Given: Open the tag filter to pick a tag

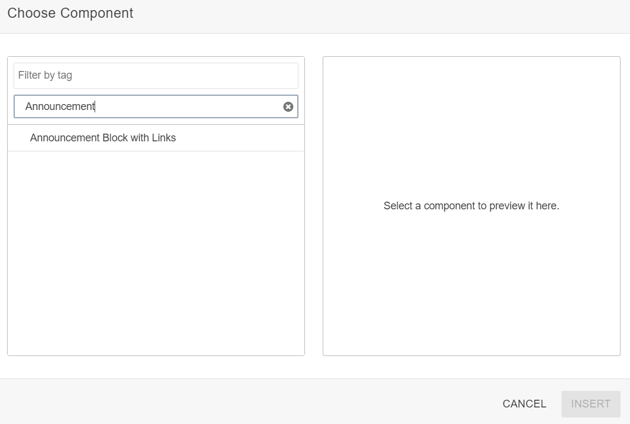Looking at the screenshot, I should (156, 76).
